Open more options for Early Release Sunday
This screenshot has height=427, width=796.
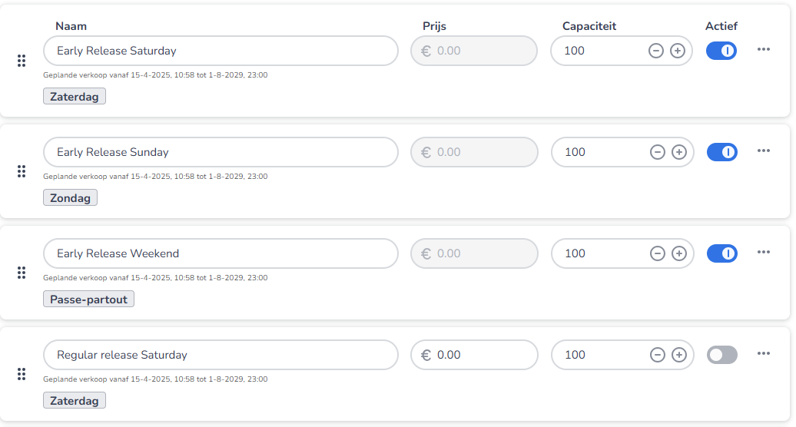(x=763, y=151)
